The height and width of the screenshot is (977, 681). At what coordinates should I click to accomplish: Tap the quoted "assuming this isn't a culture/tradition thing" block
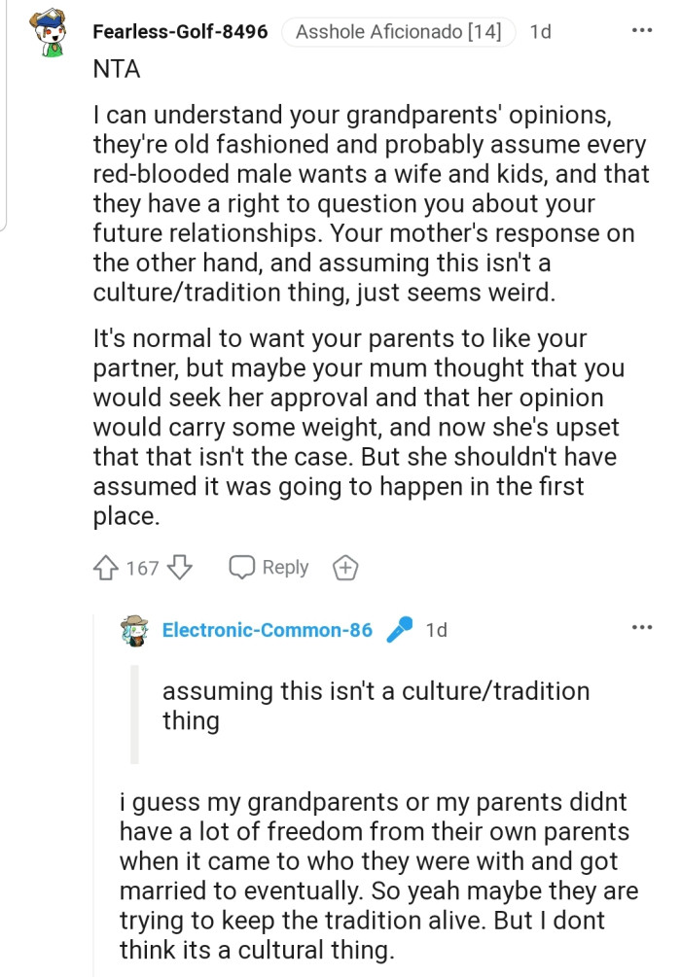coord(376,706)
